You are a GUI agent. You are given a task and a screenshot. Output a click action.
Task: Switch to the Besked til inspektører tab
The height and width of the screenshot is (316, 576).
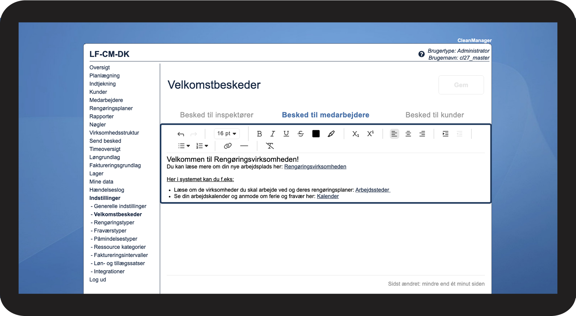coord(216,115)
